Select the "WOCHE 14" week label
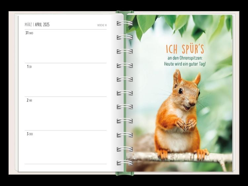Screen dimensions: 248x186 [x=102, y=25]
